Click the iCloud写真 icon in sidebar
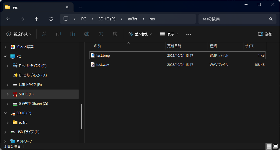Screen dimensions: 280x150 click(x=13, y=47)
